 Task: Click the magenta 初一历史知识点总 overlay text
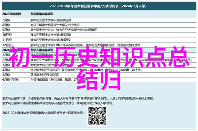tap(99, 57)
